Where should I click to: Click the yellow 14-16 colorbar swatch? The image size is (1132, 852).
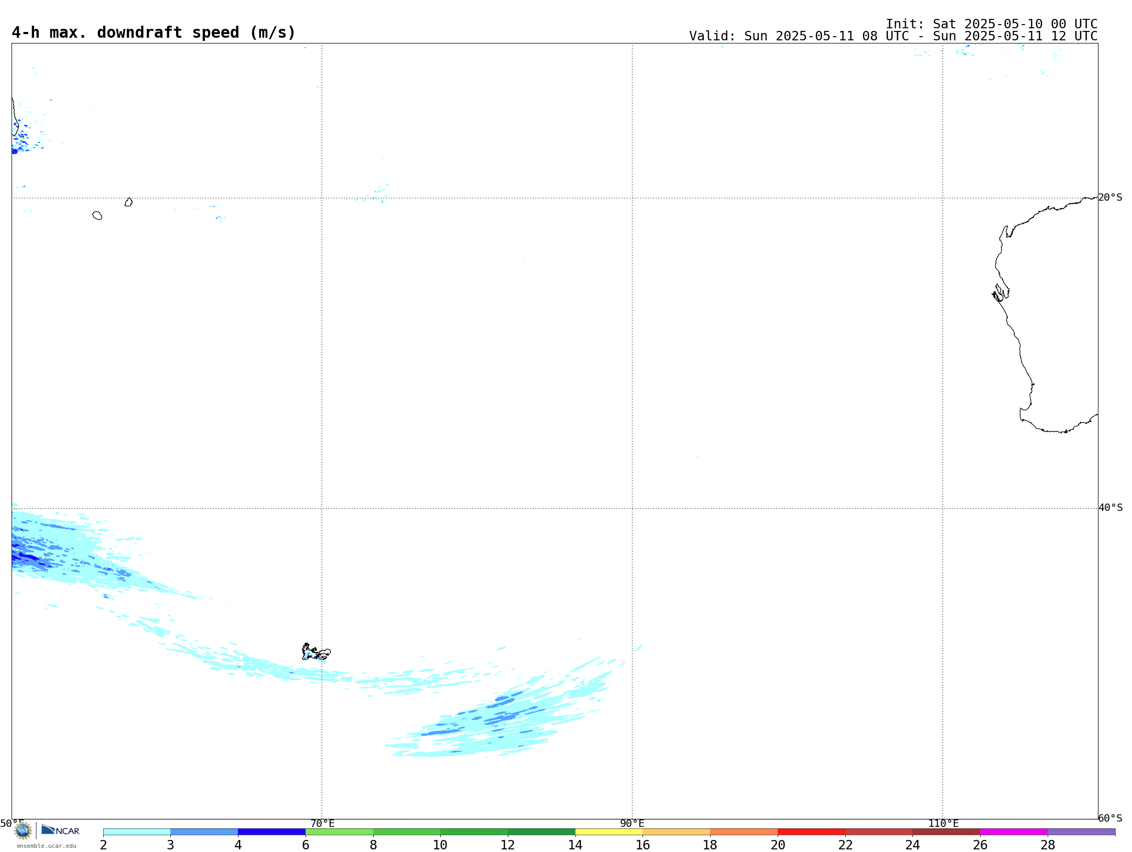pos(609,832)
